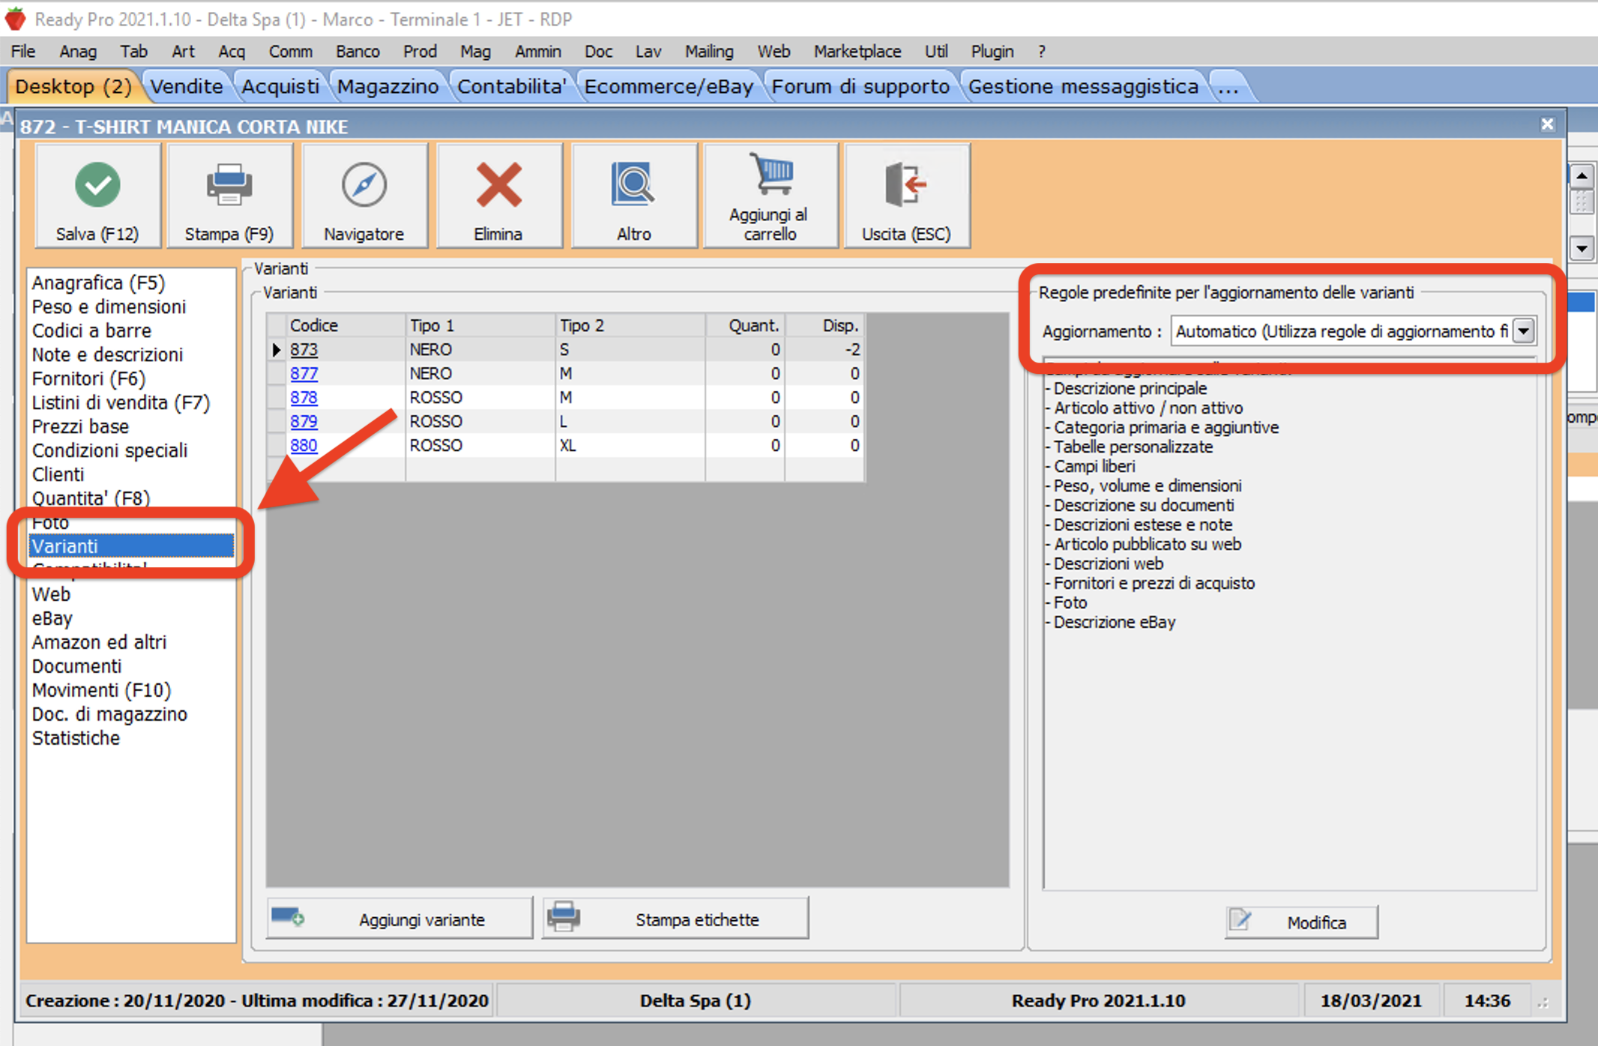This screenshot has width=1598, height=1046.
Task: Open variant code 877 link
Action: tap(304, 373)
